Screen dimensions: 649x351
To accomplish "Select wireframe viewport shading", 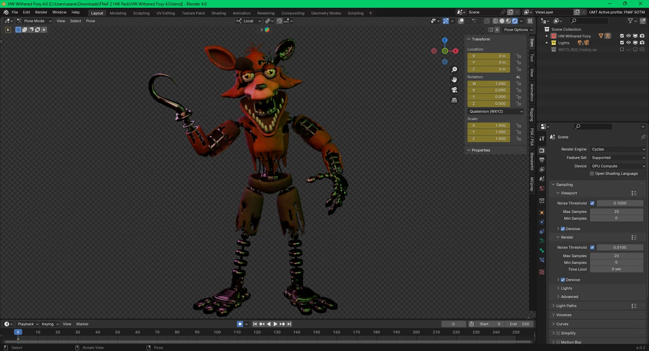I will [495, 21].
